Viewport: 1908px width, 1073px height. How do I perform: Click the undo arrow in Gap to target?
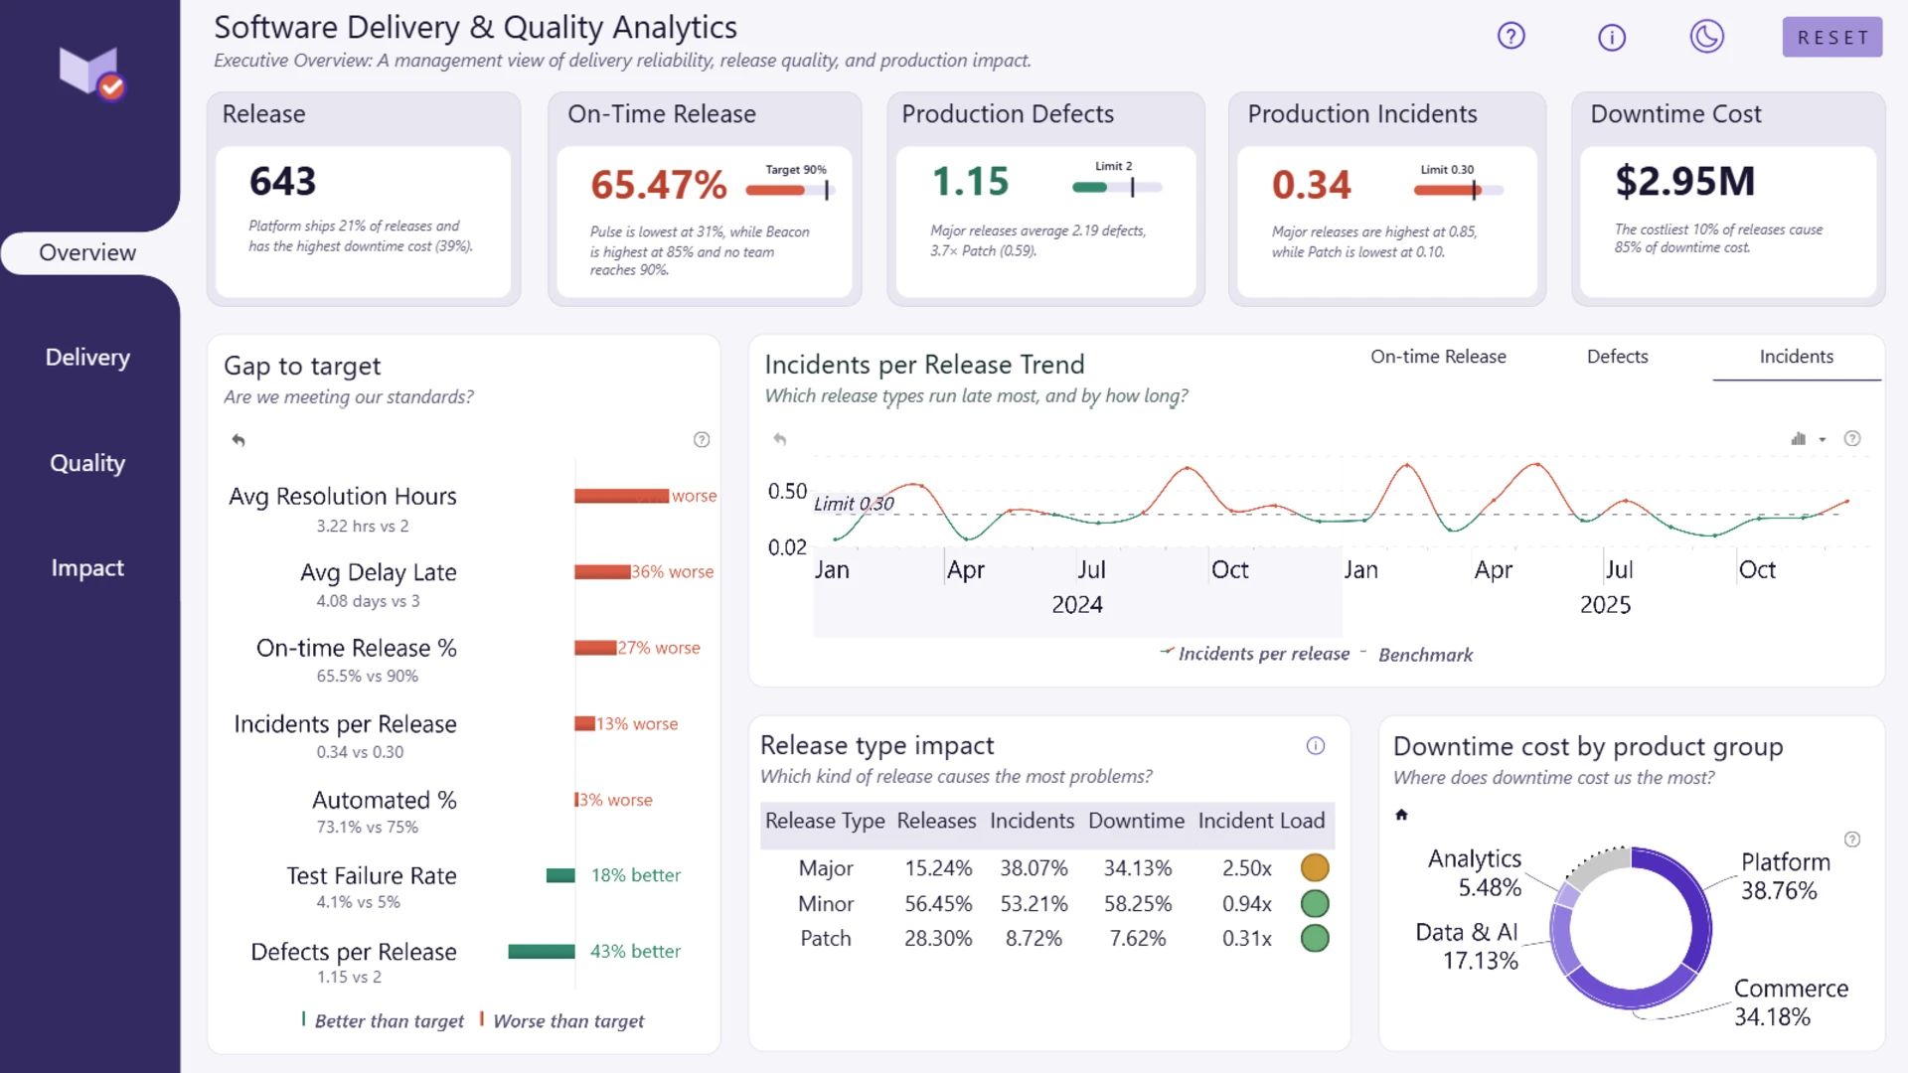(238, 439)
